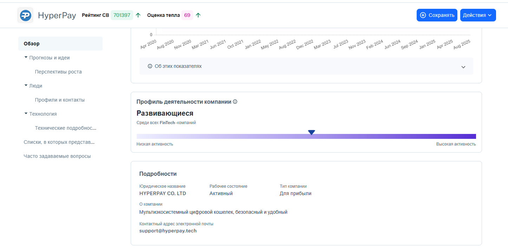Click the HyperPay logo icon

tap(25, 15)
